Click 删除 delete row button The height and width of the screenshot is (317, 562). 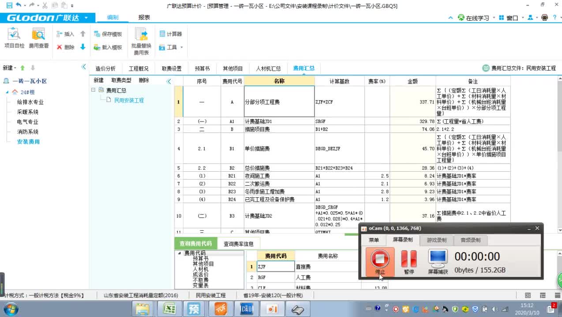(65, 47)
